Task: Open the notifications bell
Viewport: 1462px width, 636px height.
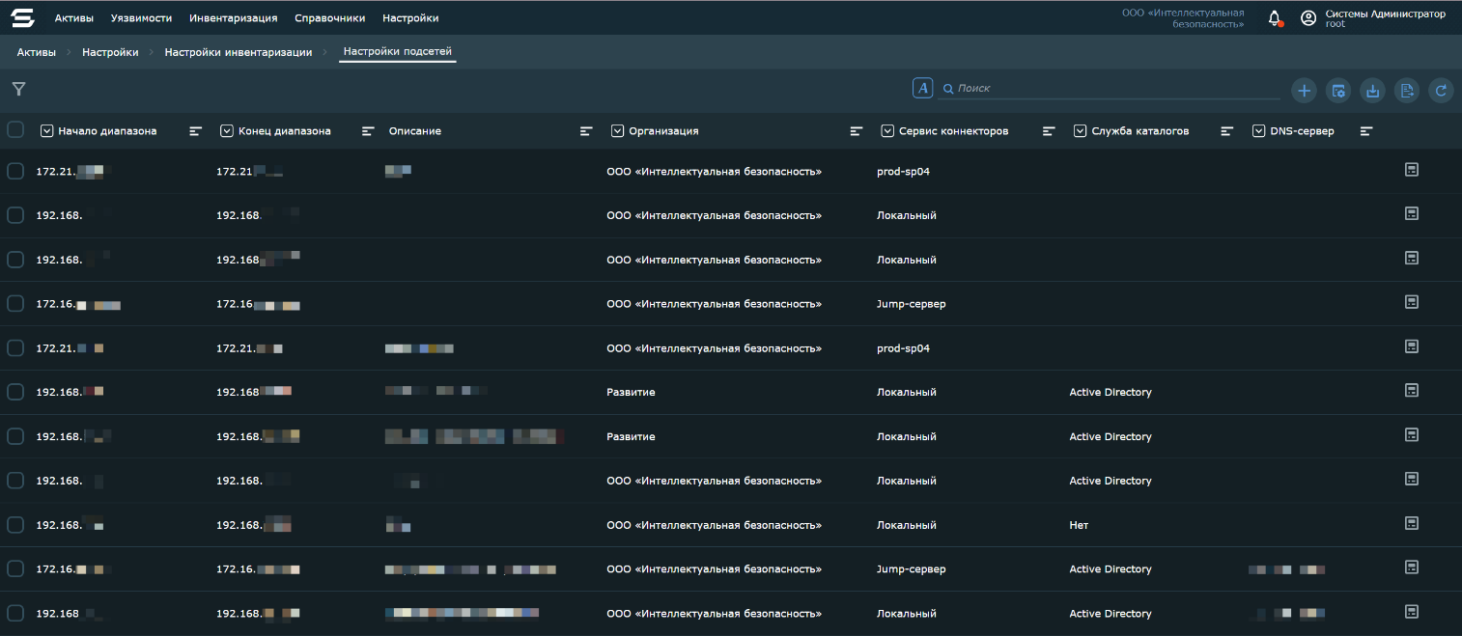Action: [1275, 18]
